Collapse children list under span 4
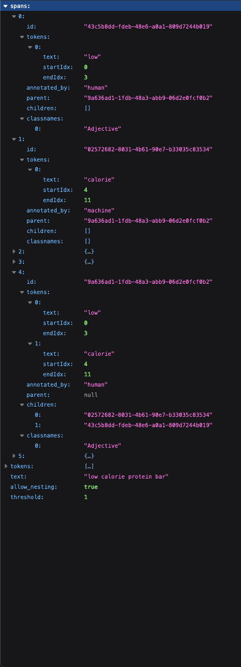The width and height of the screenshot is (241, 667). [x=22, y=405]
